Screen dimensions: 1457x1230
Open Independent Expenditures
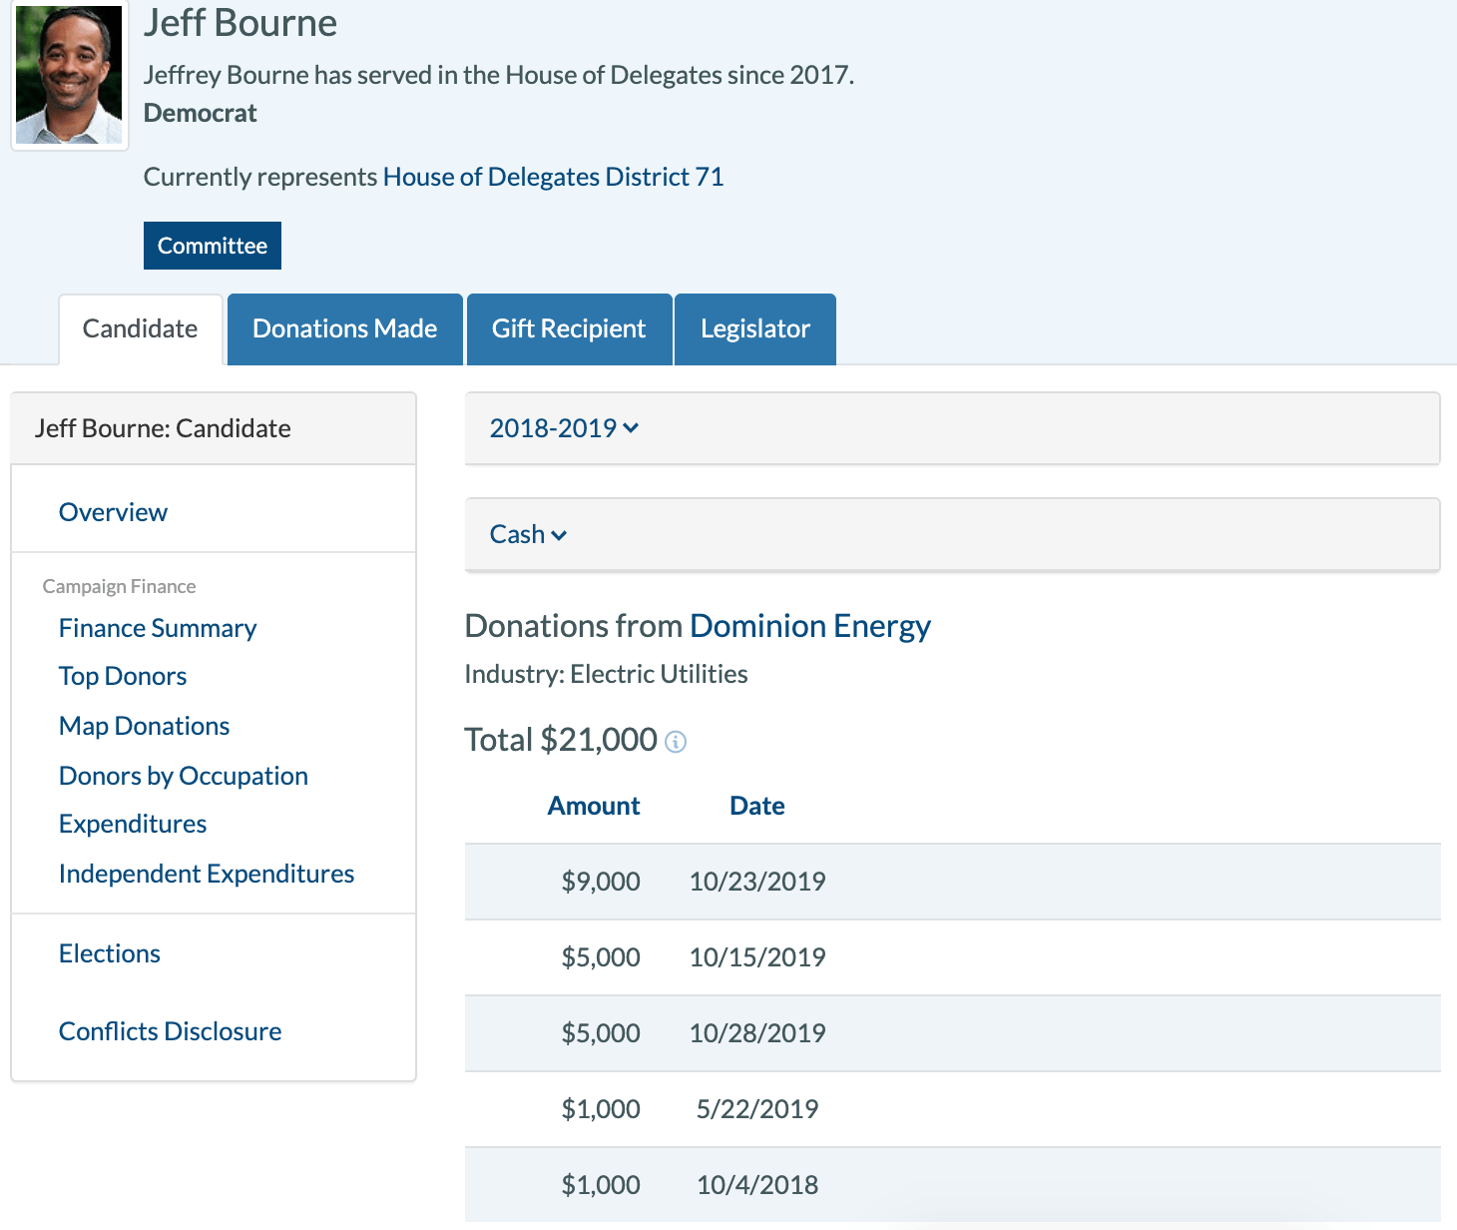207,874
